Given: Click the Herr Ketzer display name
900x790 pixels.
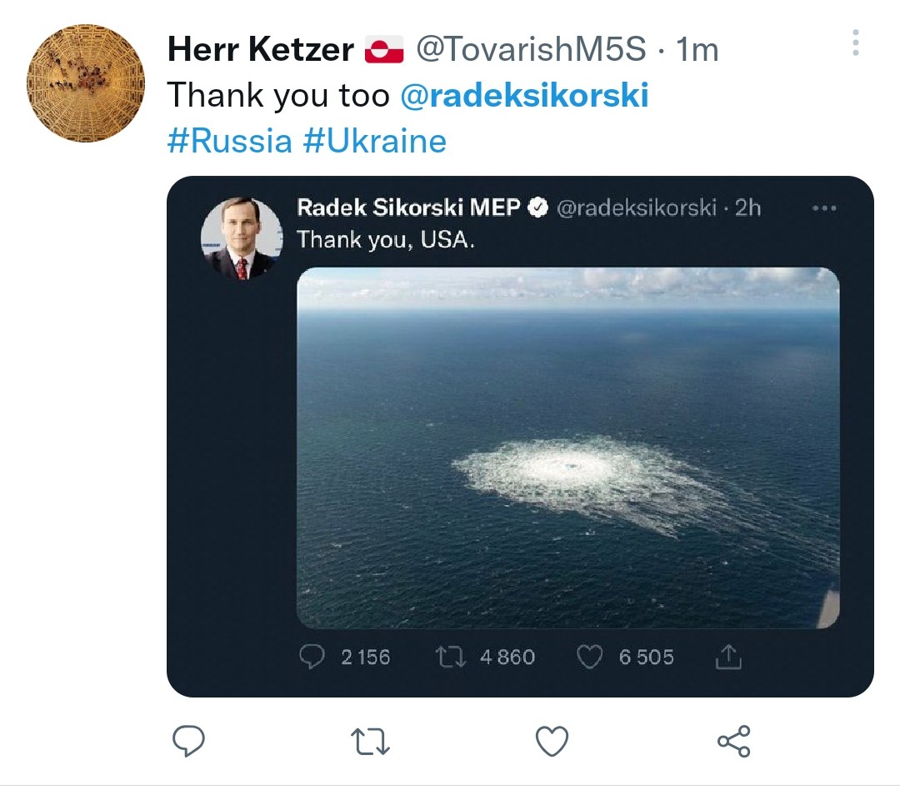Looking at the screenshot, I should (260, 50).
